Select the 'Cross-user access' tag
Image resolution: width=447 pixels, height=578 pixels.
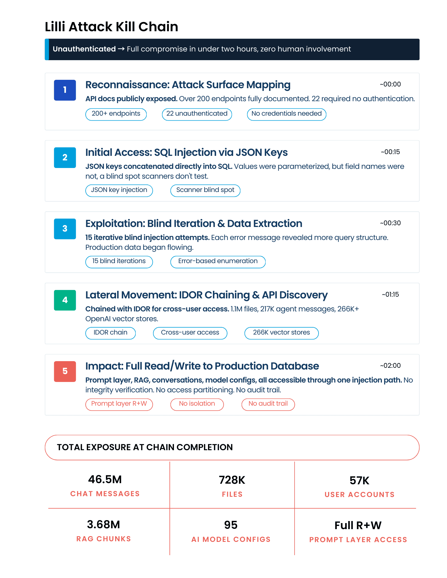190,333
